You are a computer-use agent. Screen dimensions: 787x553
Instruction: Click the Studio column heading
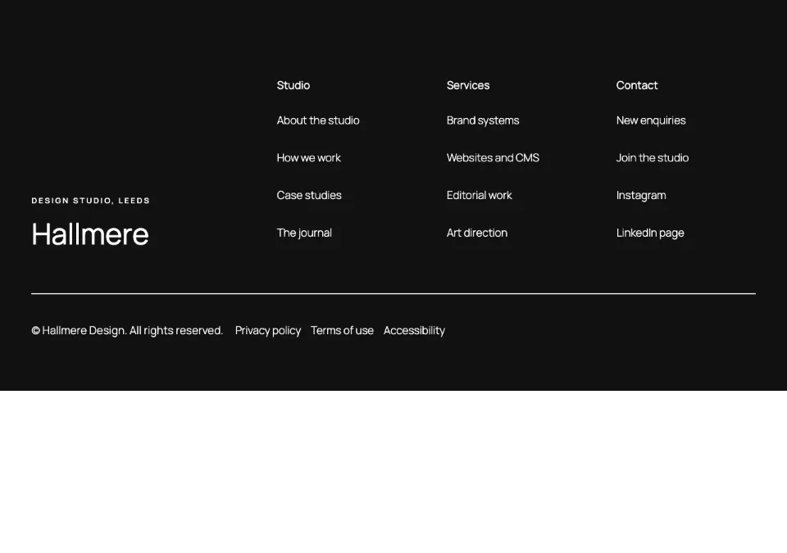point(293,85)
